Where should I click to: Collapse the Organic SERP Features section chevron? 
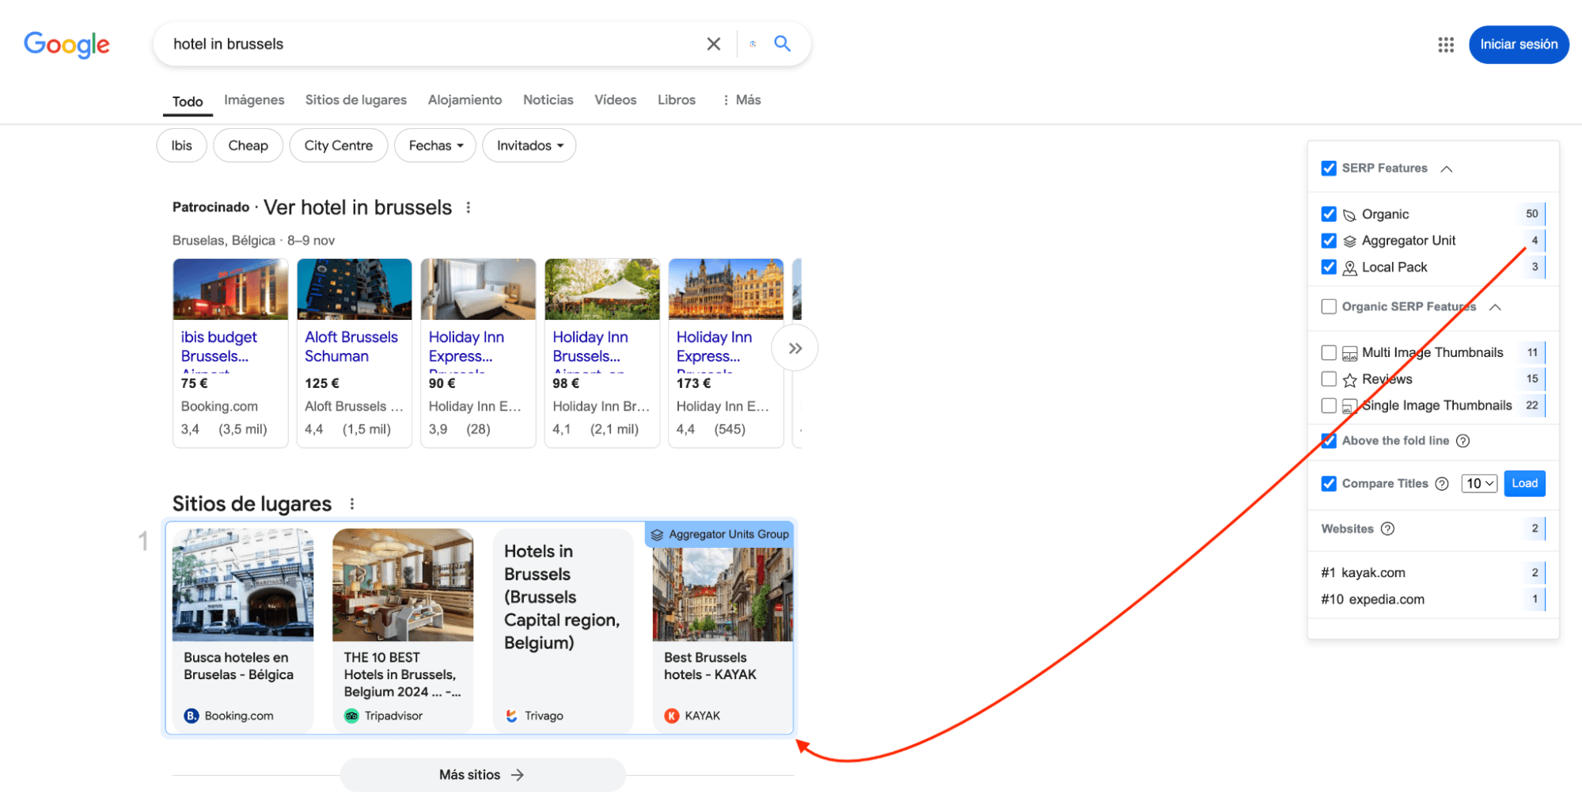point(1495,307)
